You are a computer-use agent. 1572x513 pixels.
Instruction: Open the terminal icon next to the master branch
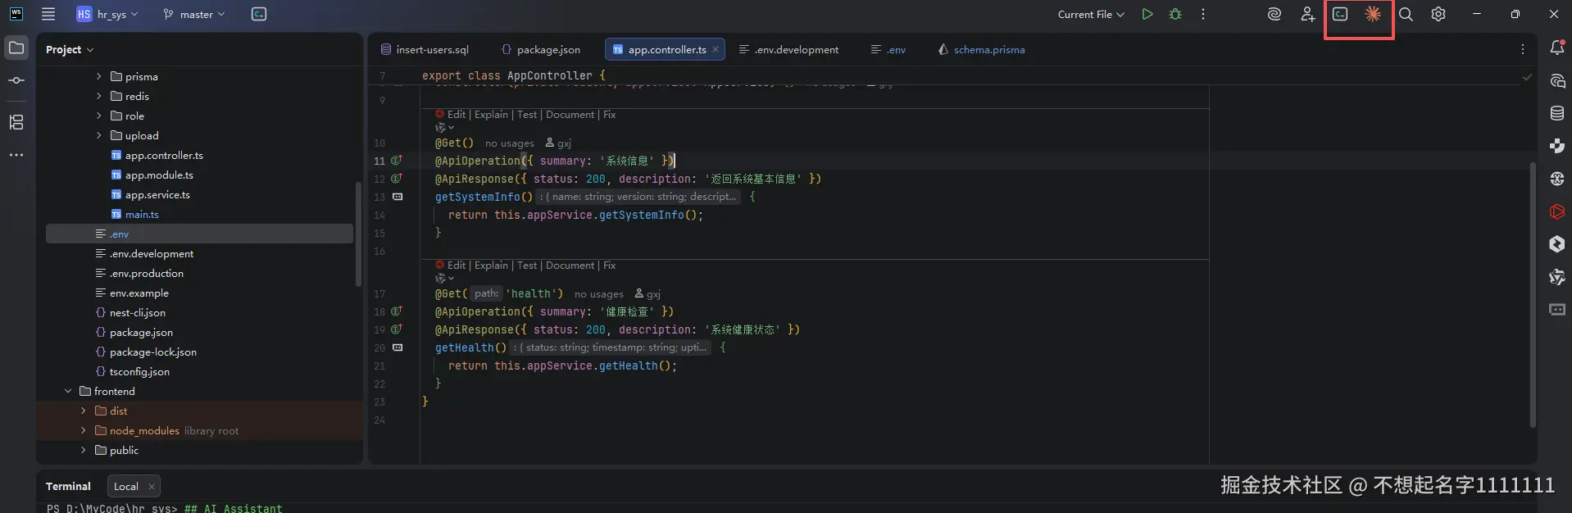click(259, 14)
